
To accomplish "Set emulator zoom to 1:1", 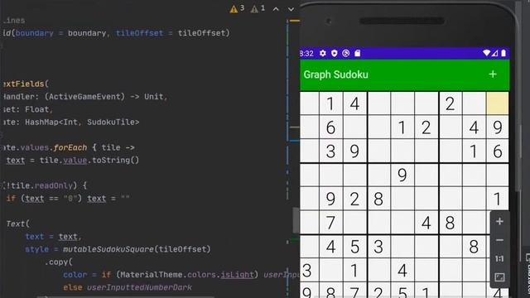I will (499, 259).
